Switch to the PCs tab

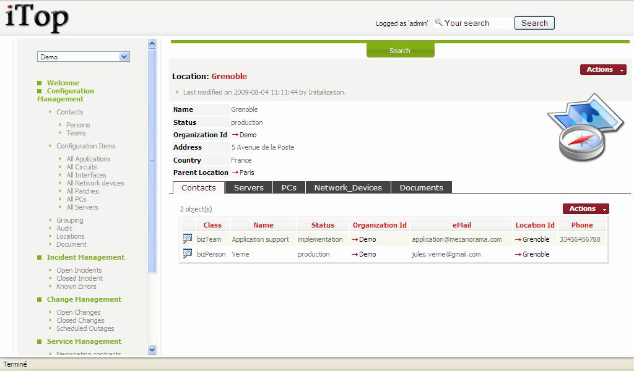pyautogui.click(x=289, y=187)
